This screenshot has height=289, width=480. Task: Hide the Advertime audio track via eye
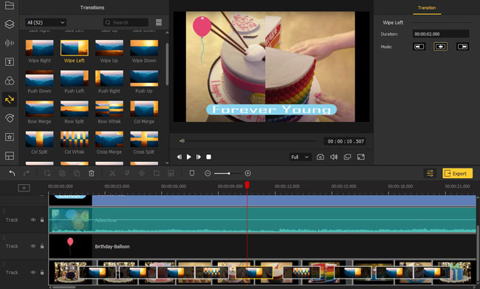(32, 220)
